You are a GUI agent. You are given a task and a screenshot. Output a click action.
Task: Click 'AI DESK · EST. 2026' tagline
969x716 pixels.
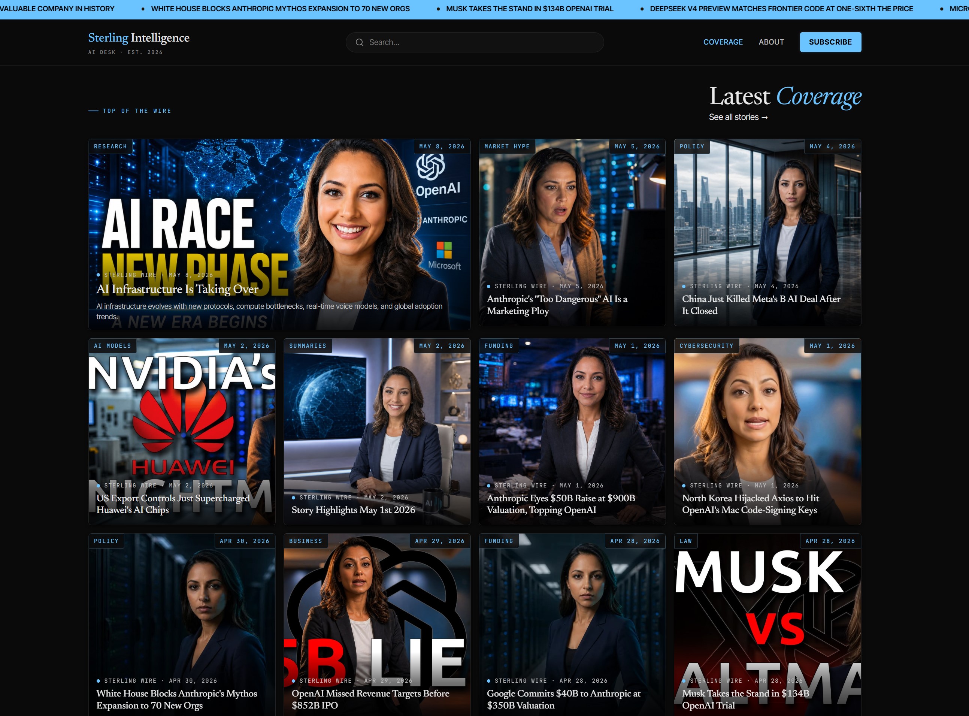coord(125,52)
